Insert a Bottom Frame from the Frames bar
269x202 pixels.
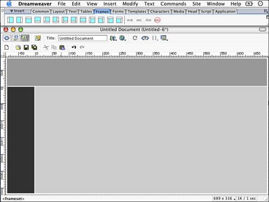pos(38,20)
